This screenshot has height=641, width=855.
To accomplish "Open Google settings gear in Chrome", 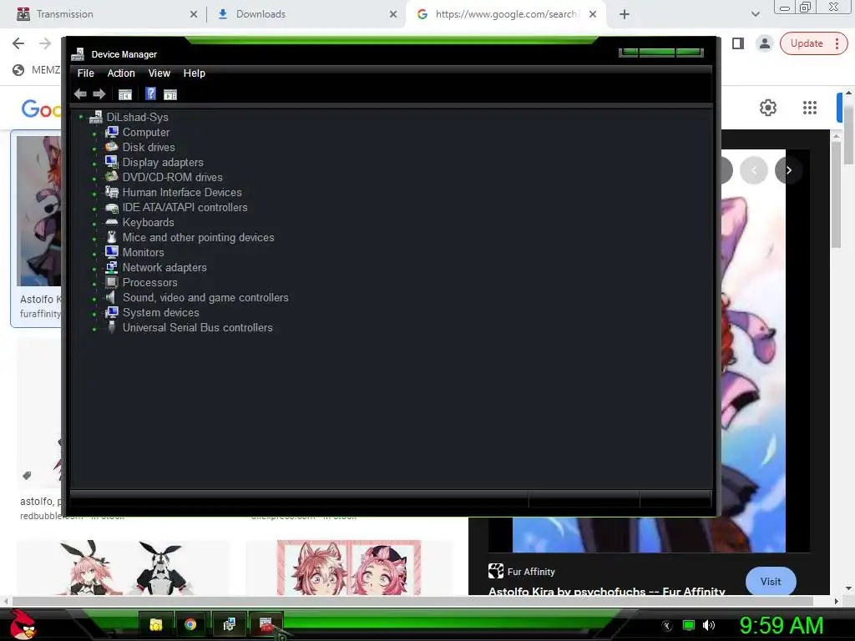I will 768,108.
